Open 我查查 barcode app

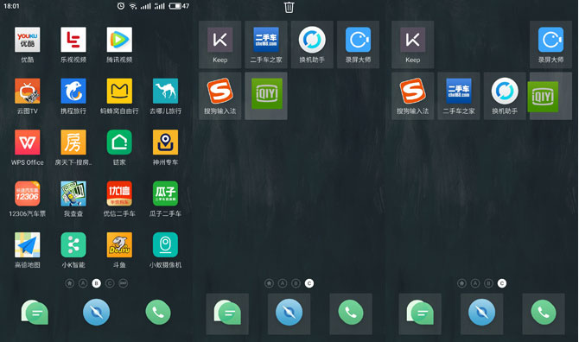[x=73, y=193]
